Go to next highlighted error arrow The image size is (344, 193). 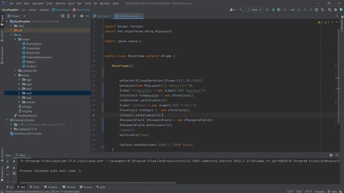tap(337, 23)
